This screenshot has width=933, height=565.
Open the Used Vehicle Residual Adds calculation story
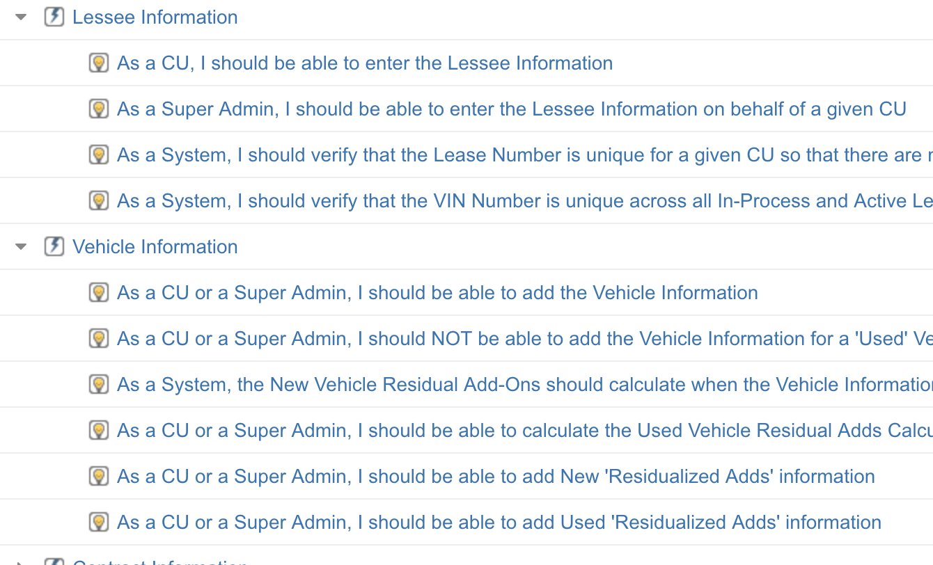pos(525,430)
